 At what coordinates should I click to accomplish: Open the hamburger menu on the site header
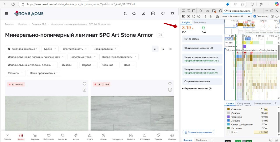coord(6,13)
